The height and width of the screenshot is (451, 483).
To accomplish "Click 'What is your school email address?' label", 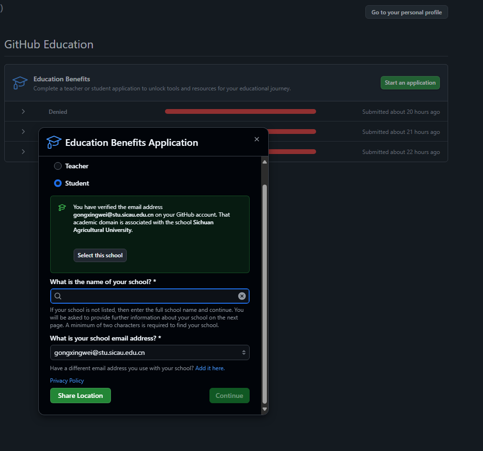I will point(105,338).
